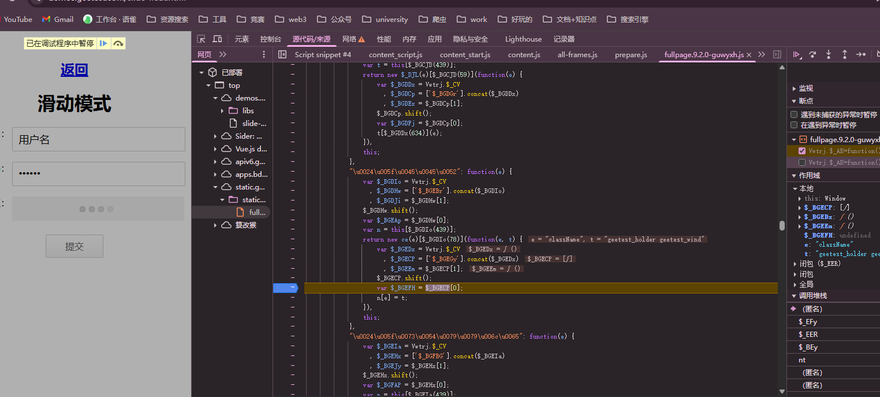Expand the 篡改猴 node
Screen dimensions: 880x397
(x=215, y=225)
